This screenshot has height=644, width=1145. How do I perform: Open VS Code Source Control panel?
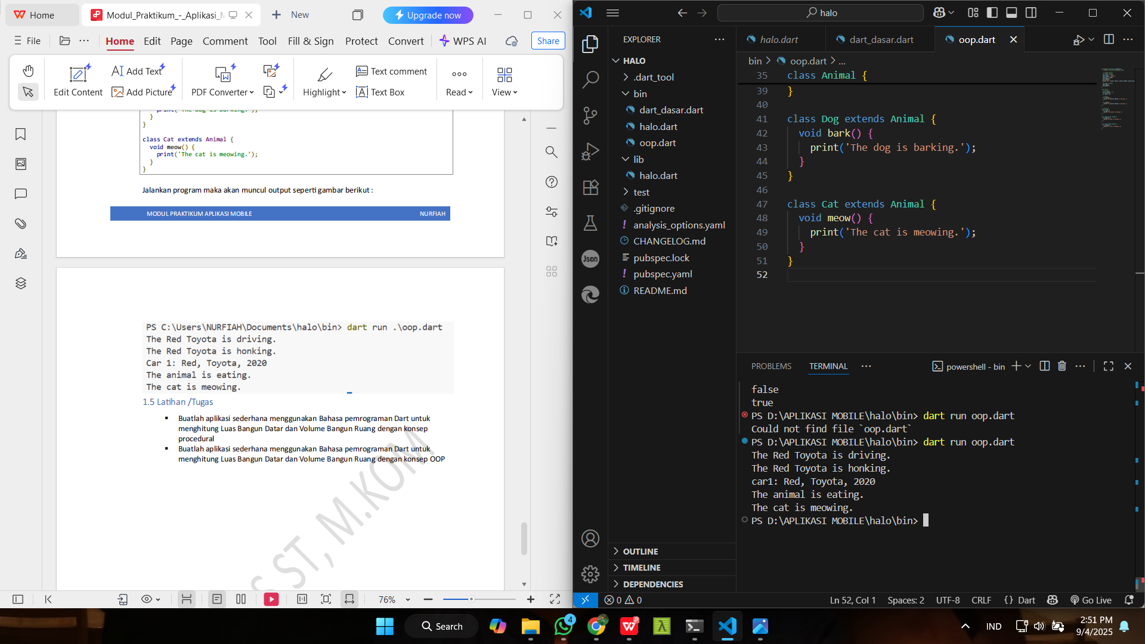[590, 115]
